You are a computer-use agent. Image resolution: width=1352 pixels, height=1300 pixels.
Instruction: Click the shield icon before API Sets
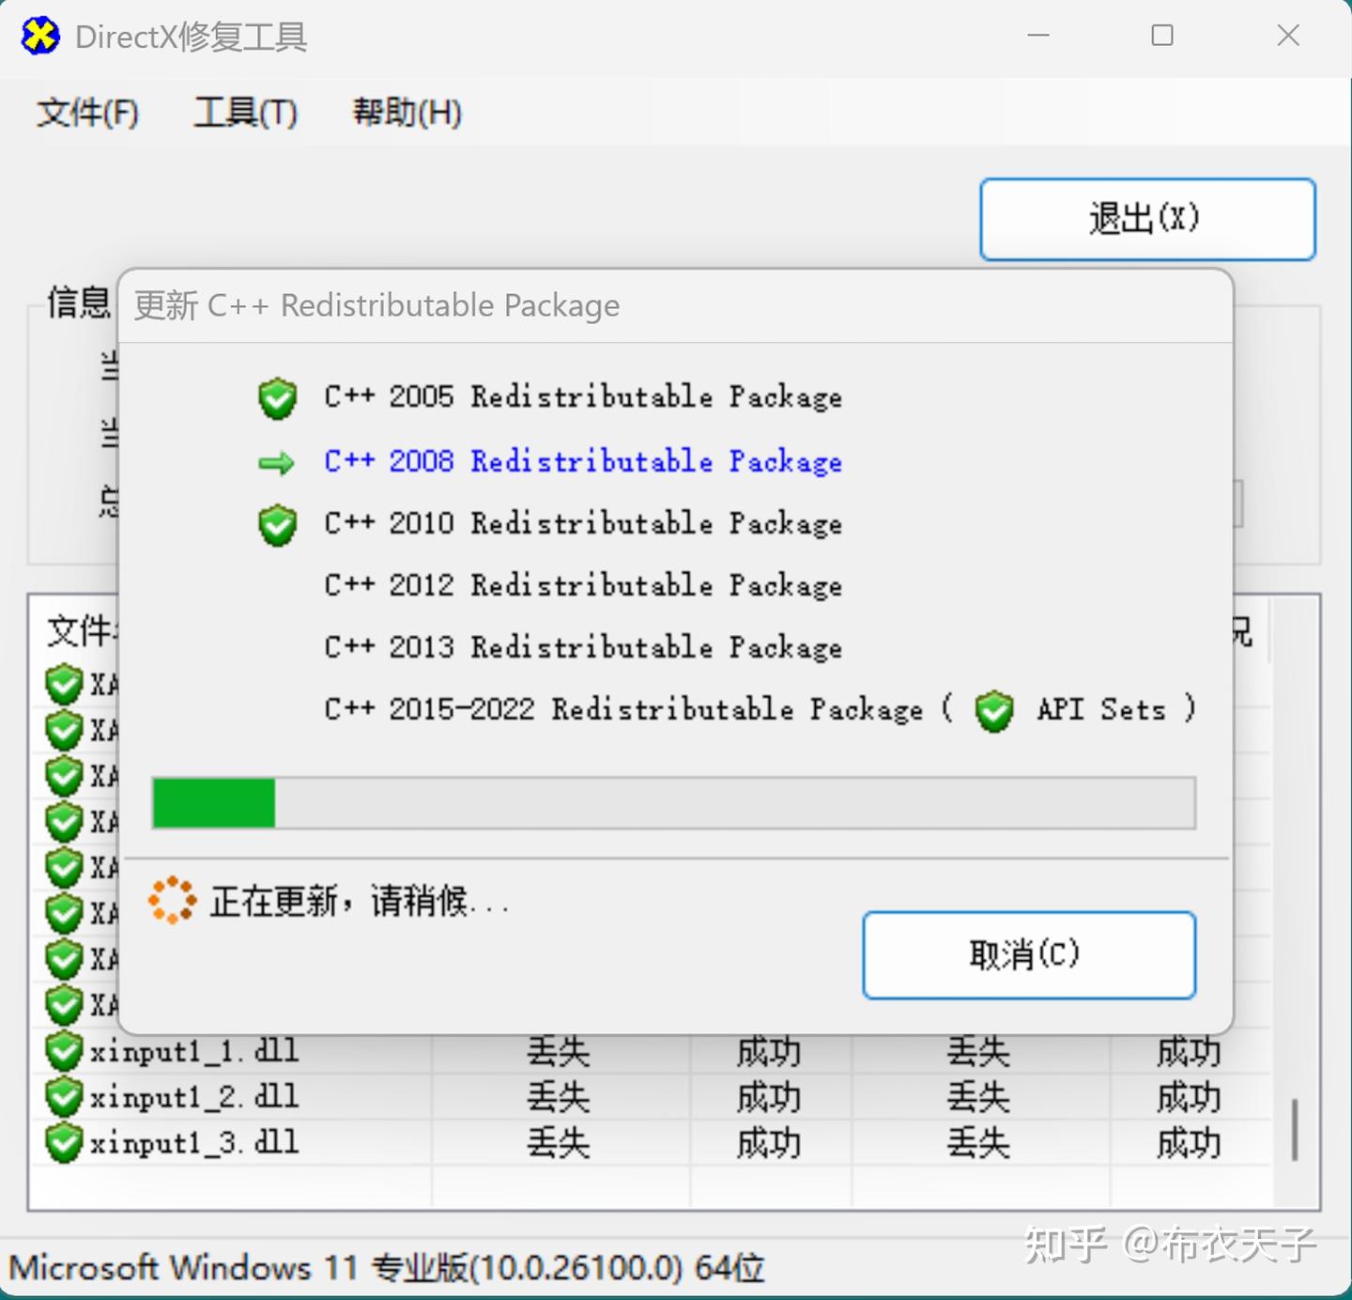click(x=994, y=711)
